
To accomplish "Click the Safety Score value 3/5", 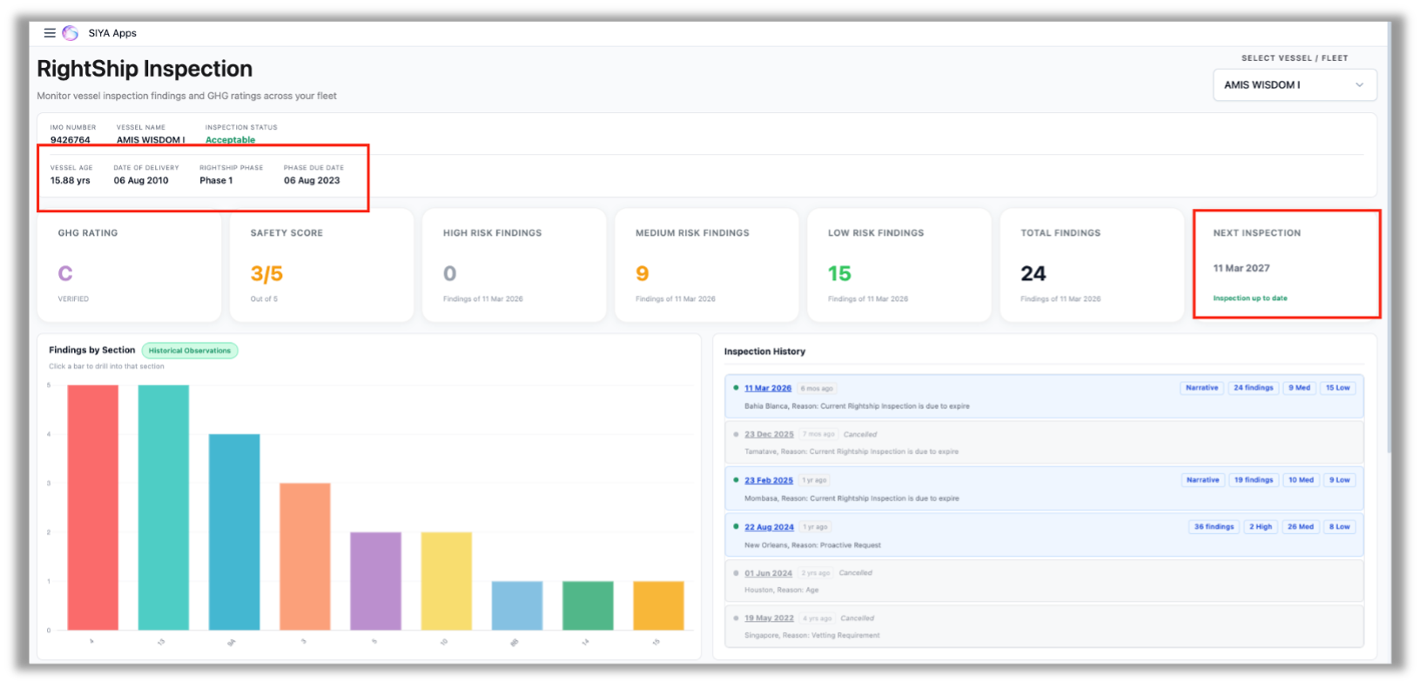I will (266, 274).
